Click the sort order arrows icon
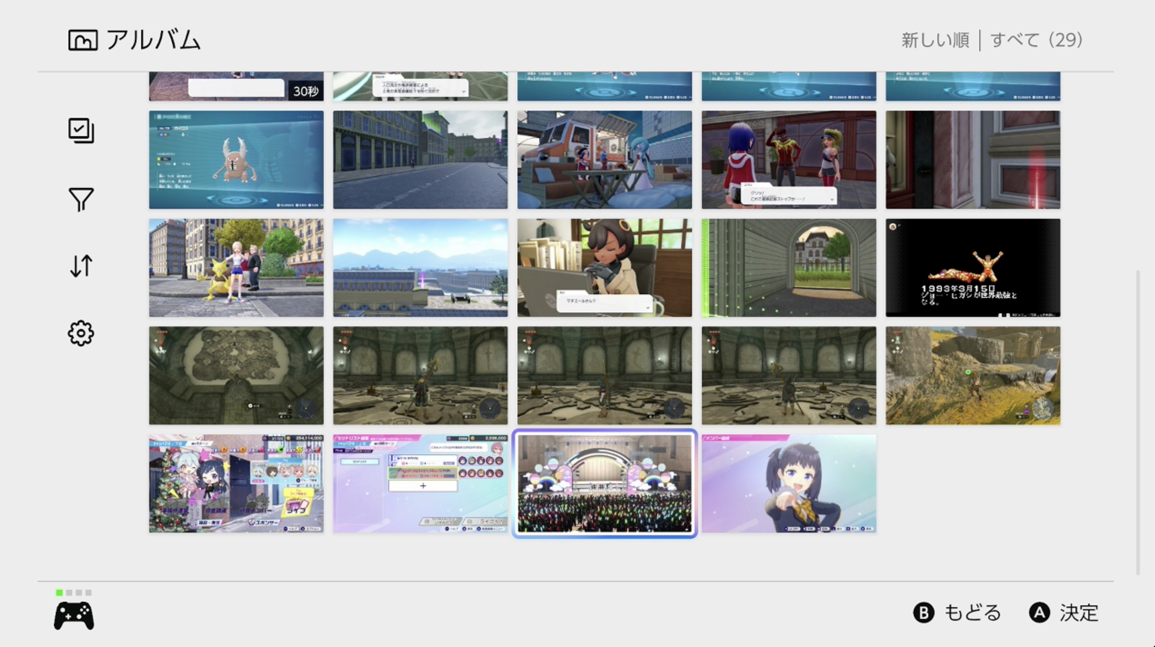This screenshot has height=647, width=1155. pyautogui.click(x=81, y=266)
